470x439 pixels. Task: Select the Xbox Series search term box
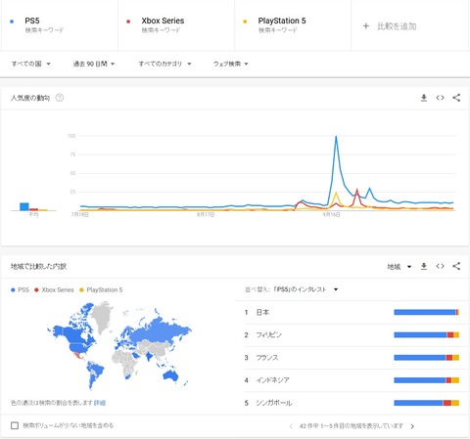click(176, 25)
